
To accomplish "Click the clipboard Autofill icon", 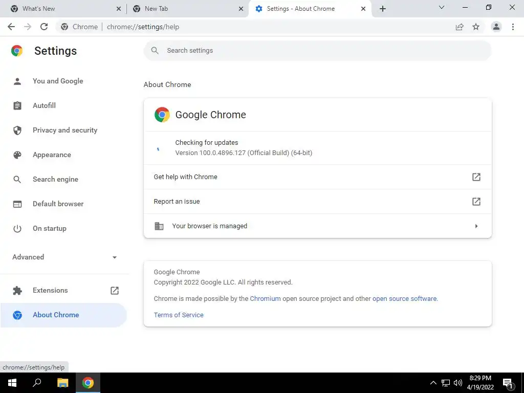I will click(17, 105).
